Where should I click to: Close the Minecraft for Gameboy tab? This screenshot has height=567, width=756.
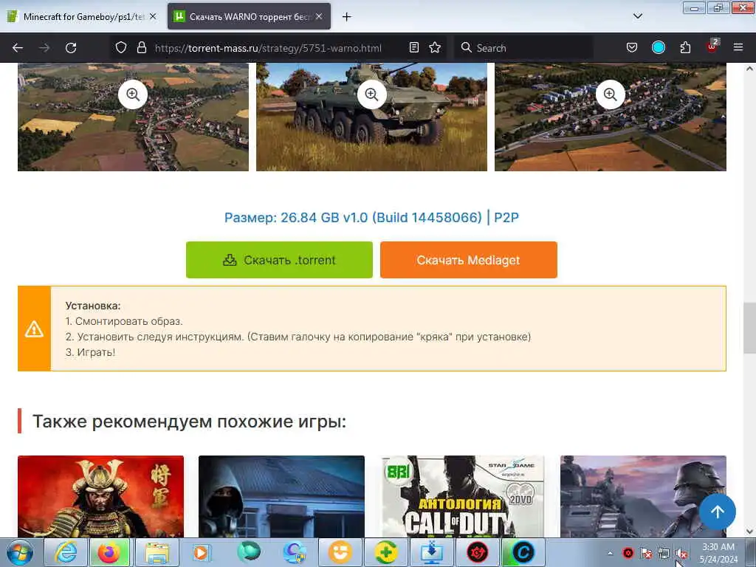pyautogui.click(x=153, y=16)
